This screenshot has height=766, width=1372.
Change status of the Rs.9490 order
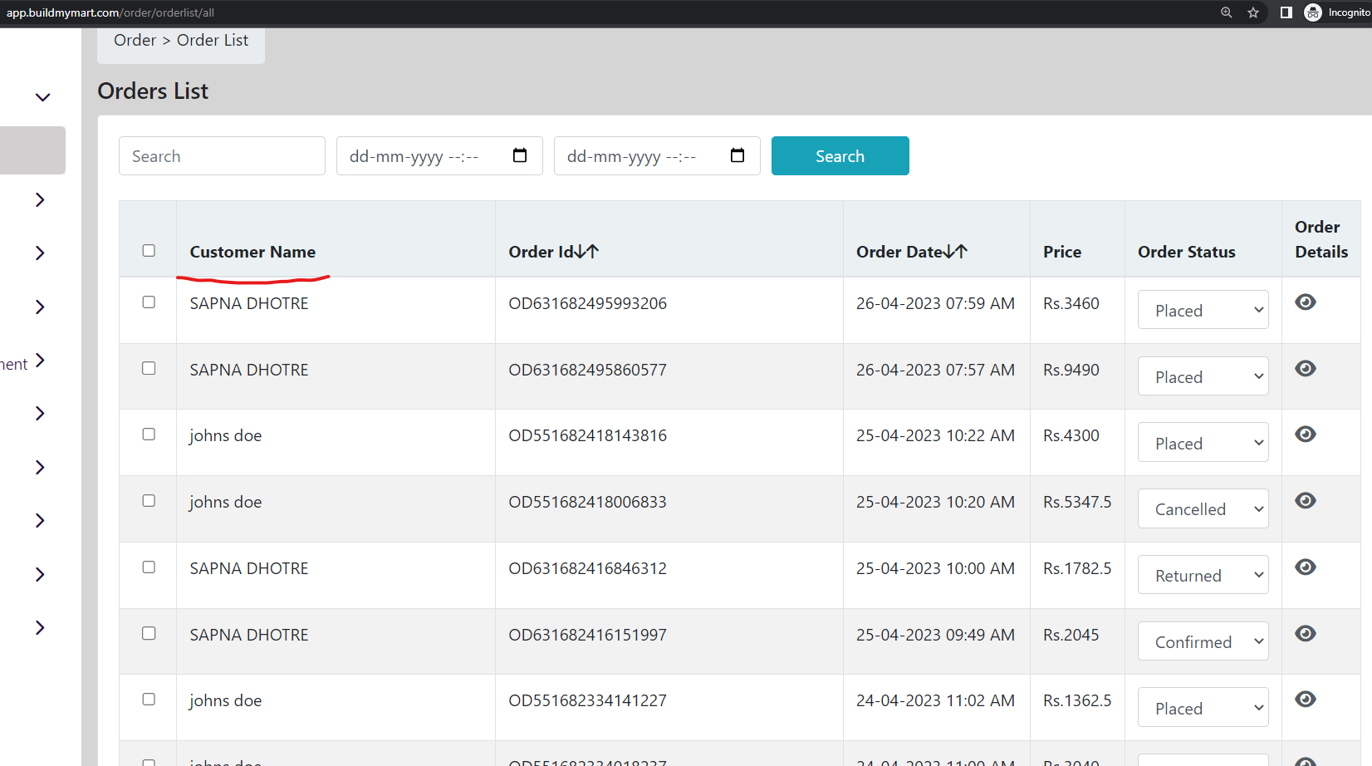point(1203,376)
